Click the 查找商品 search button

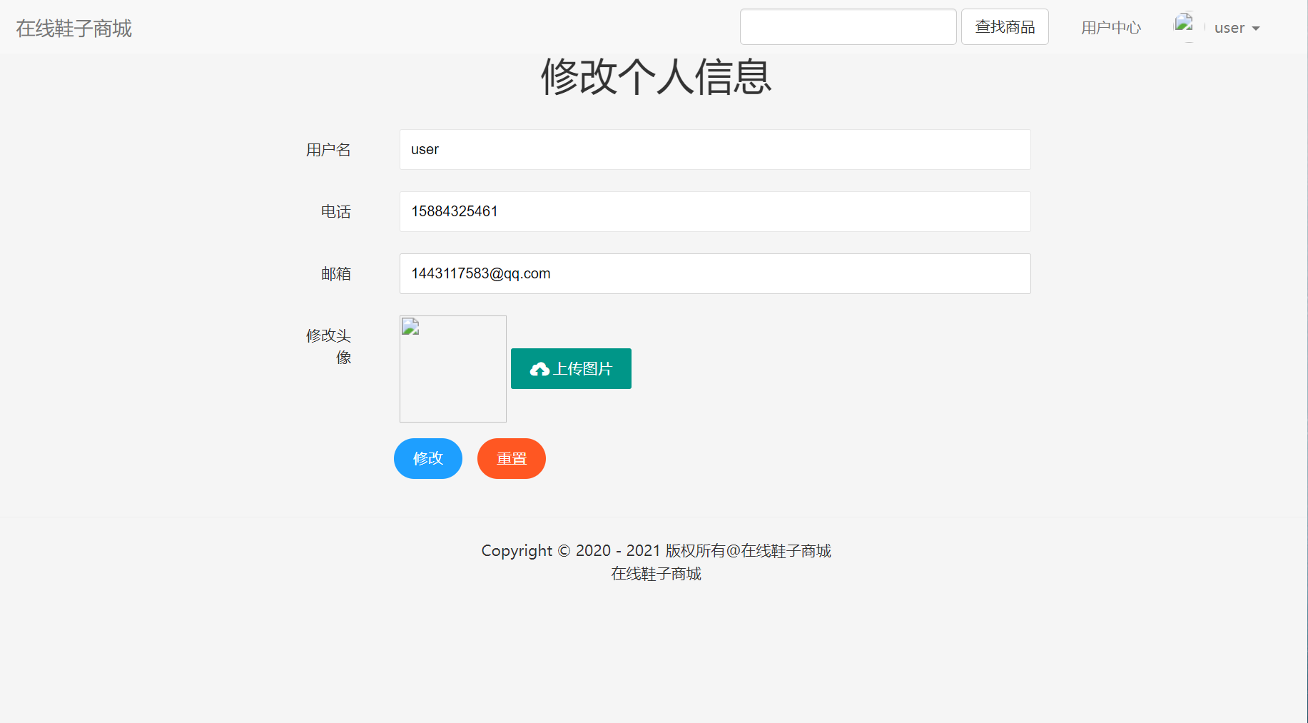1004,26
